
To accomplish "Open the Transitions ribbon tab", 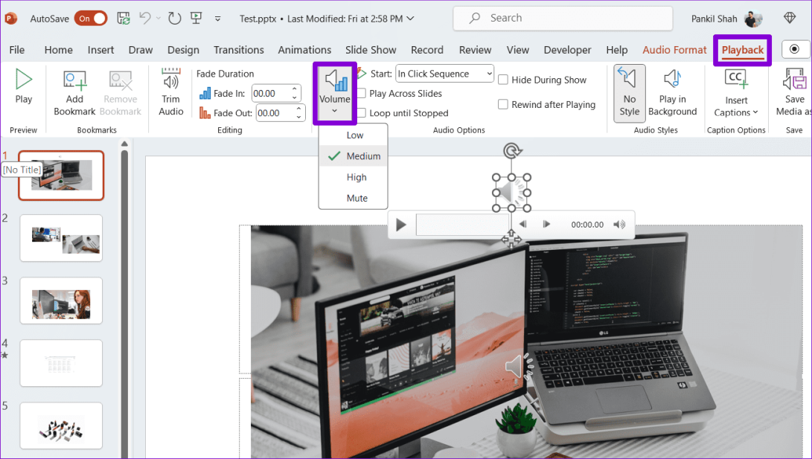I will pyautogui.click(x=238, y=50).
